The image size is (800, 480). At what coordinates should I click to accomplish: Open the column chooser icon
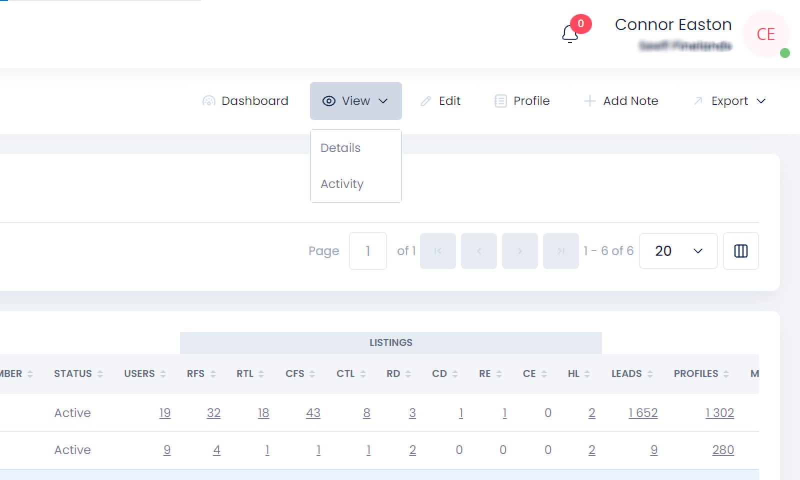coord(740,251)
